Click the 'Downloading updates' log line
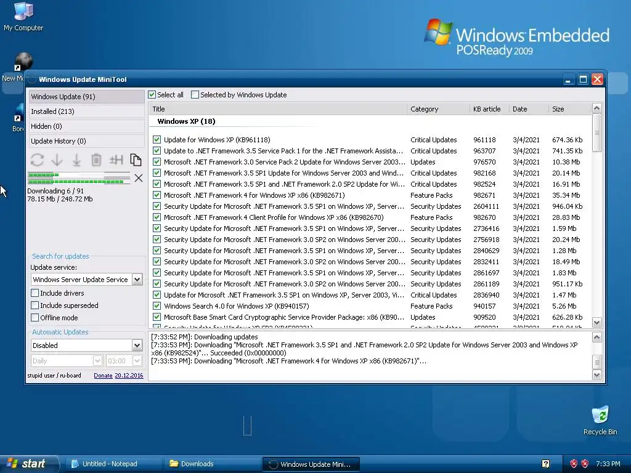The width and height of the screenshot is (631, 473). coord(205,337)
